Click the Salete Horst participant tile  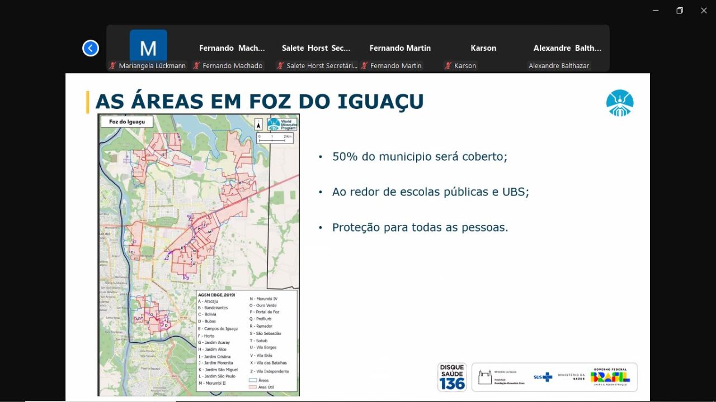pos(316,49)
